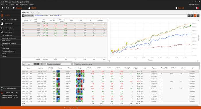
Task: Open the Большой блайнд favorite report
Action: [7, 36]
